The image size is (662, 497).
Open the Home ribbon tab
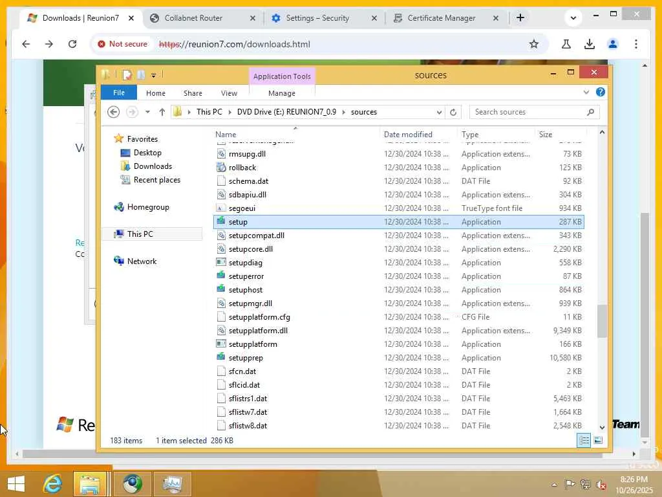(156, 93)
